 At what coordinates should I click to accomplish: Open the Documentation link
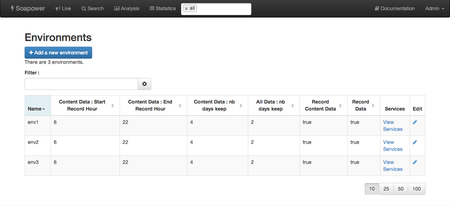pyautogui.click(x=394, y=8)
